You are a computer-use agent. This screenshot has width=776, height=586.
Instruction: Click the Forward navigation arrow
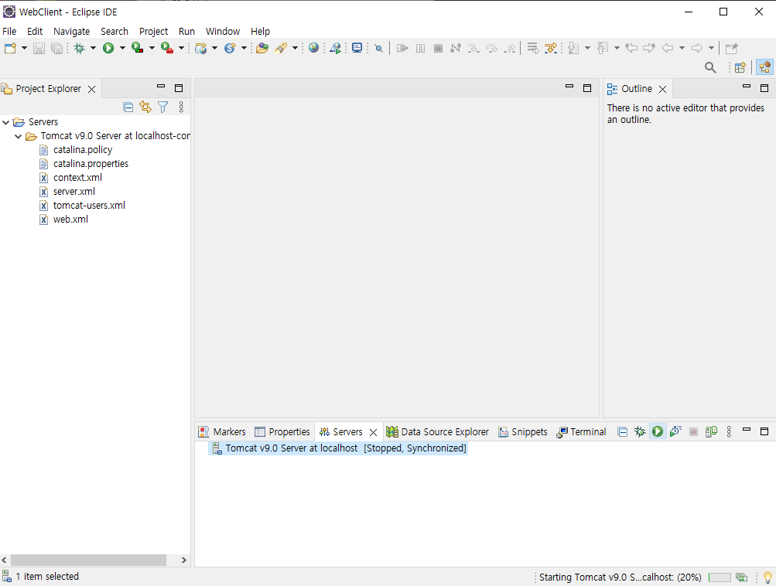pos(697,48)
